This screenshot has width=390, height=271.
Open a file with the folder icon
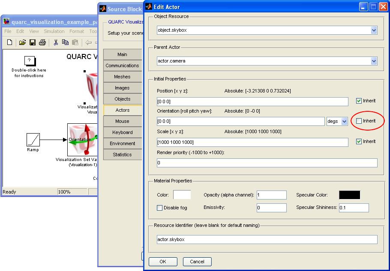tap(22, 42)
